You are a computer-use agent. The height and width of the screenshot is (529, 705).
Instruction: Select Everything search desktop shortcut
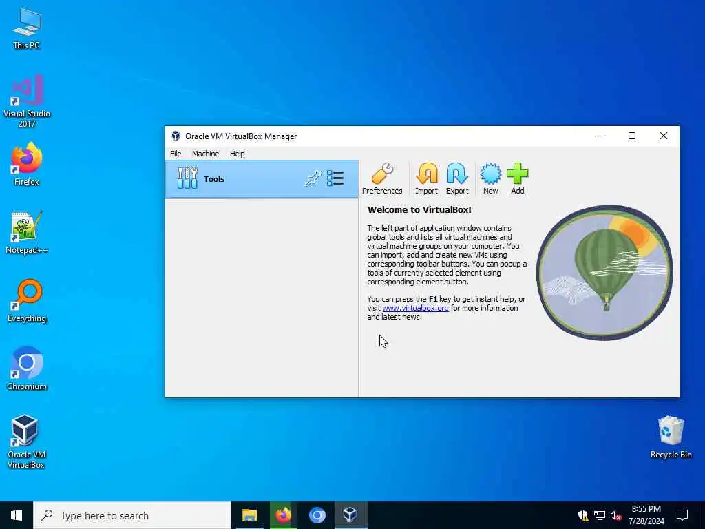pyautogui.click(x=27, y=301)
